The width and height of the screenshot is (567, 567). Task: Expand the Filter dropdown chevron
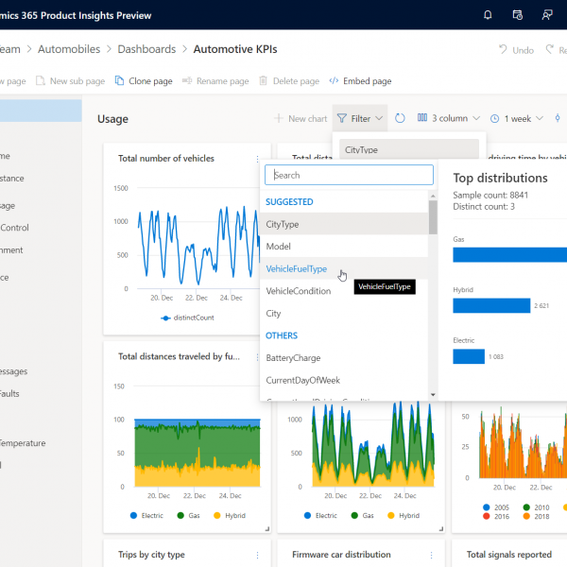tap(379, 118)
